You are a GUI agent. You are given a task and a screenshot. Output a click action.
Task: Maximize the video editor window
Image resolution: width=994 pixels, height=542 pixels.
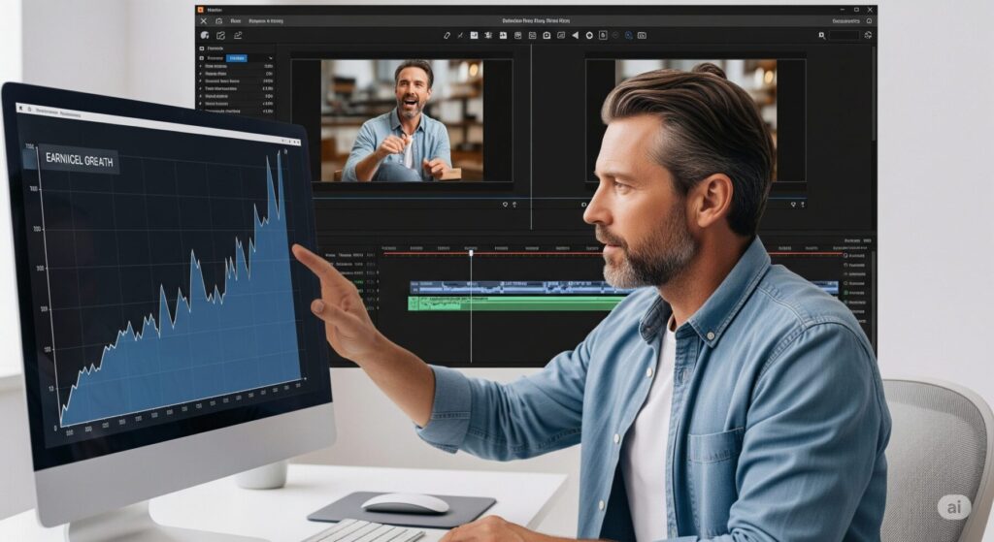tap(856, 10)
